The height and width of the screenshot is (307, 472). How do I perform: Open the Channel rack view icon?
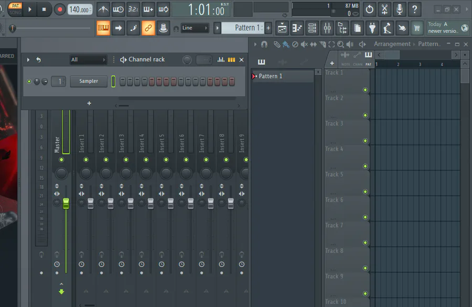click(312, 28)
